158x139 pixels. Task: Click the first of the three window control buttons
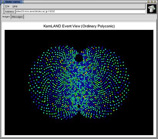coord(149,2)
